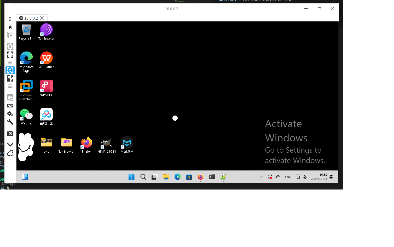Minimize window using sidebar down chevron

coord(10,145)
